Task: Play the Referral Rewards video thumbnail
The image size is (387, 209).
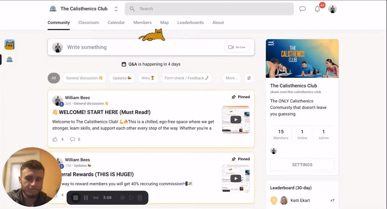Action: 236,178
